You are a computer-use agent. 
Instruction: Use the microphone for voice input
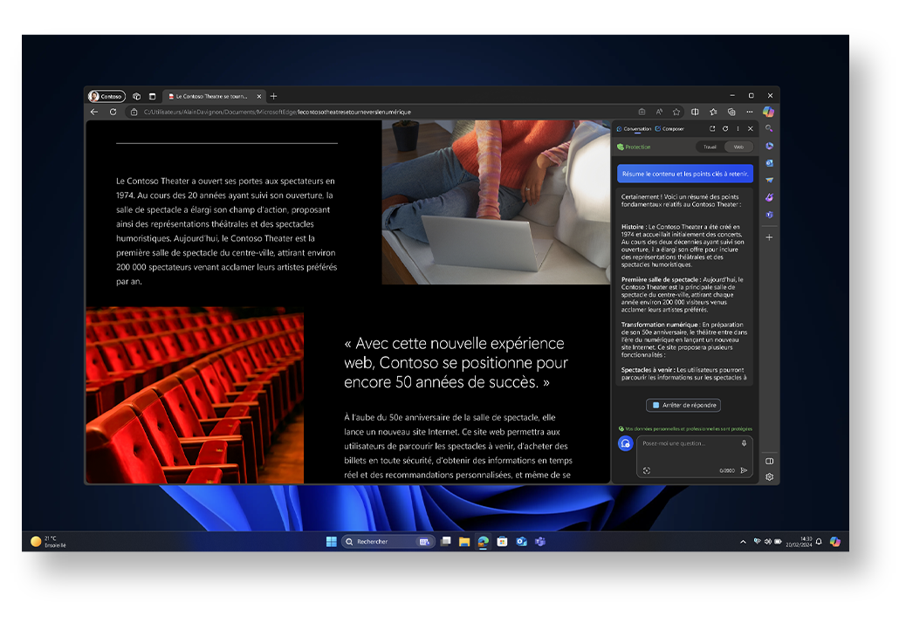(745, 443)
